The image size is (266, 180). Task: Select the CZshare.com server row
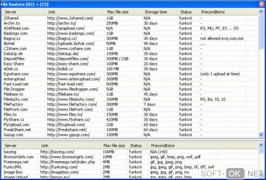[x=130, y=49]
